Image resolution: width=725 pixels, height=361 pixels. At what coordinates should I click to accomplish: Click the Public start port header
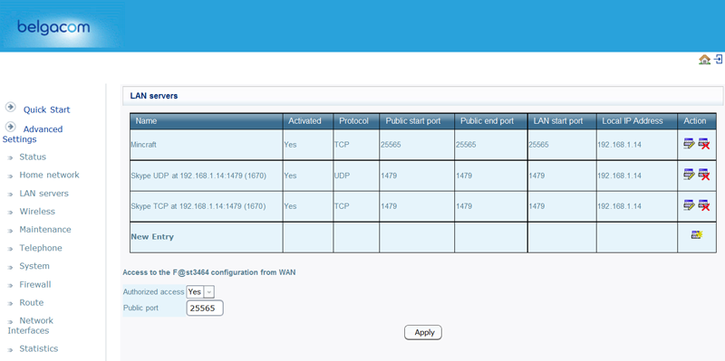[x=417, y=121]
